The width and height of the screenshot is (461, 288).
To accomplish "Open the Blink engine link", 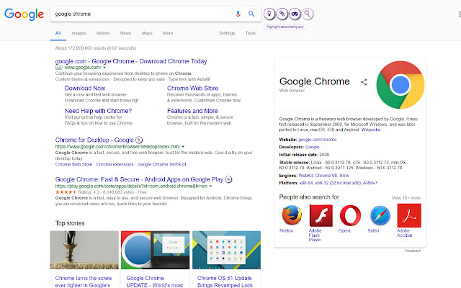I will [x=344, y=176].
